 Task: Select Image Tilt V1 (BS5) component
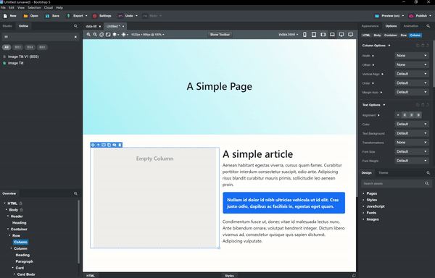(x=23, y=56)
